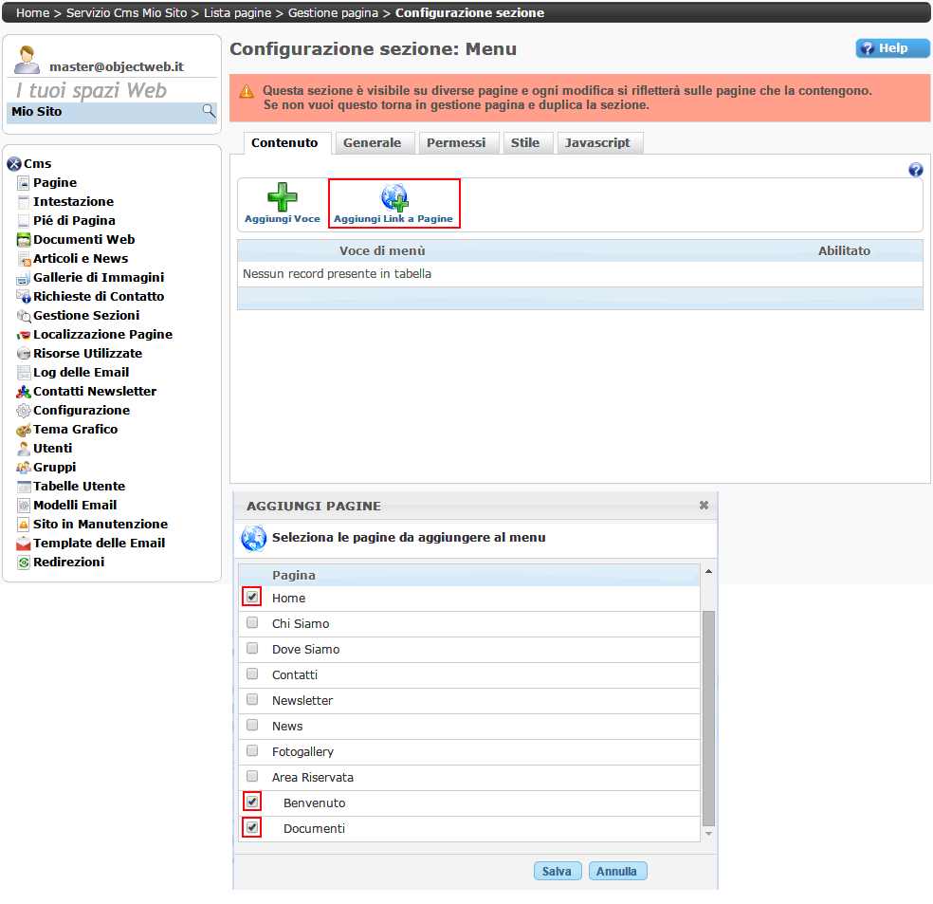
Task: Open the blue question mark help icon
Action: (915, 170)
